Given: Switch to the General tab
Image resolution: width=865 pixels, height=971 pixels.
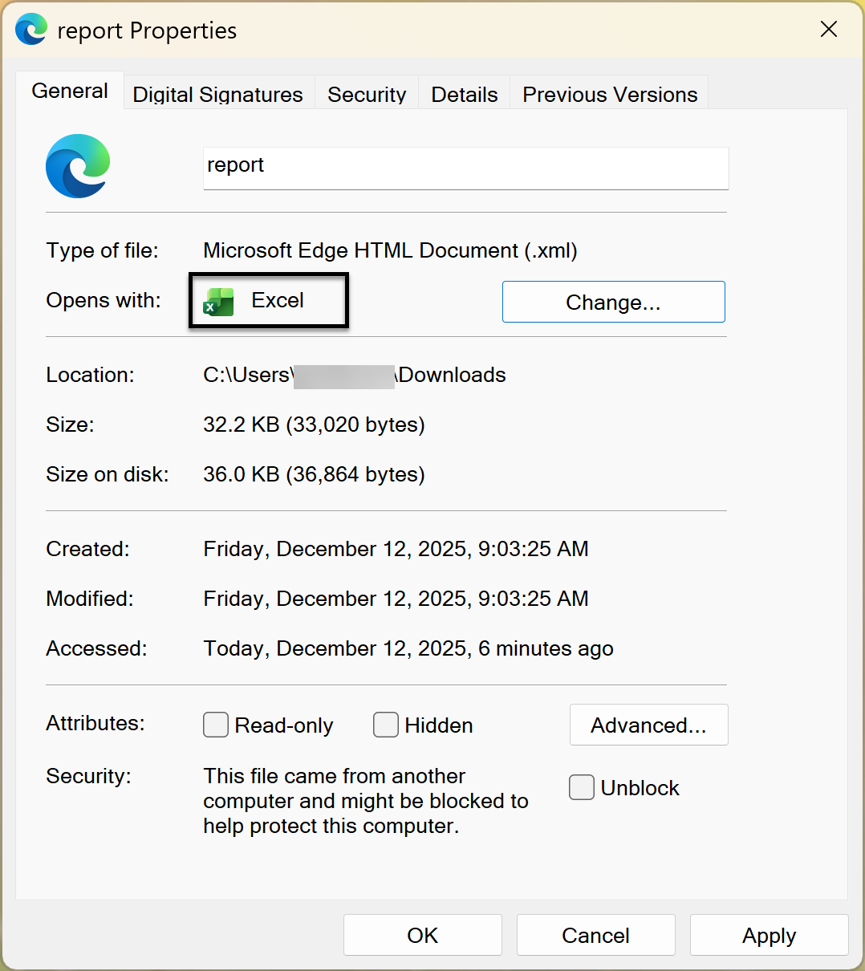Looking at the screenshot, I should pos(70,91).
